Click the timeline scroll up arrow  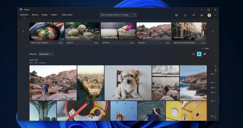coord(215,66)
